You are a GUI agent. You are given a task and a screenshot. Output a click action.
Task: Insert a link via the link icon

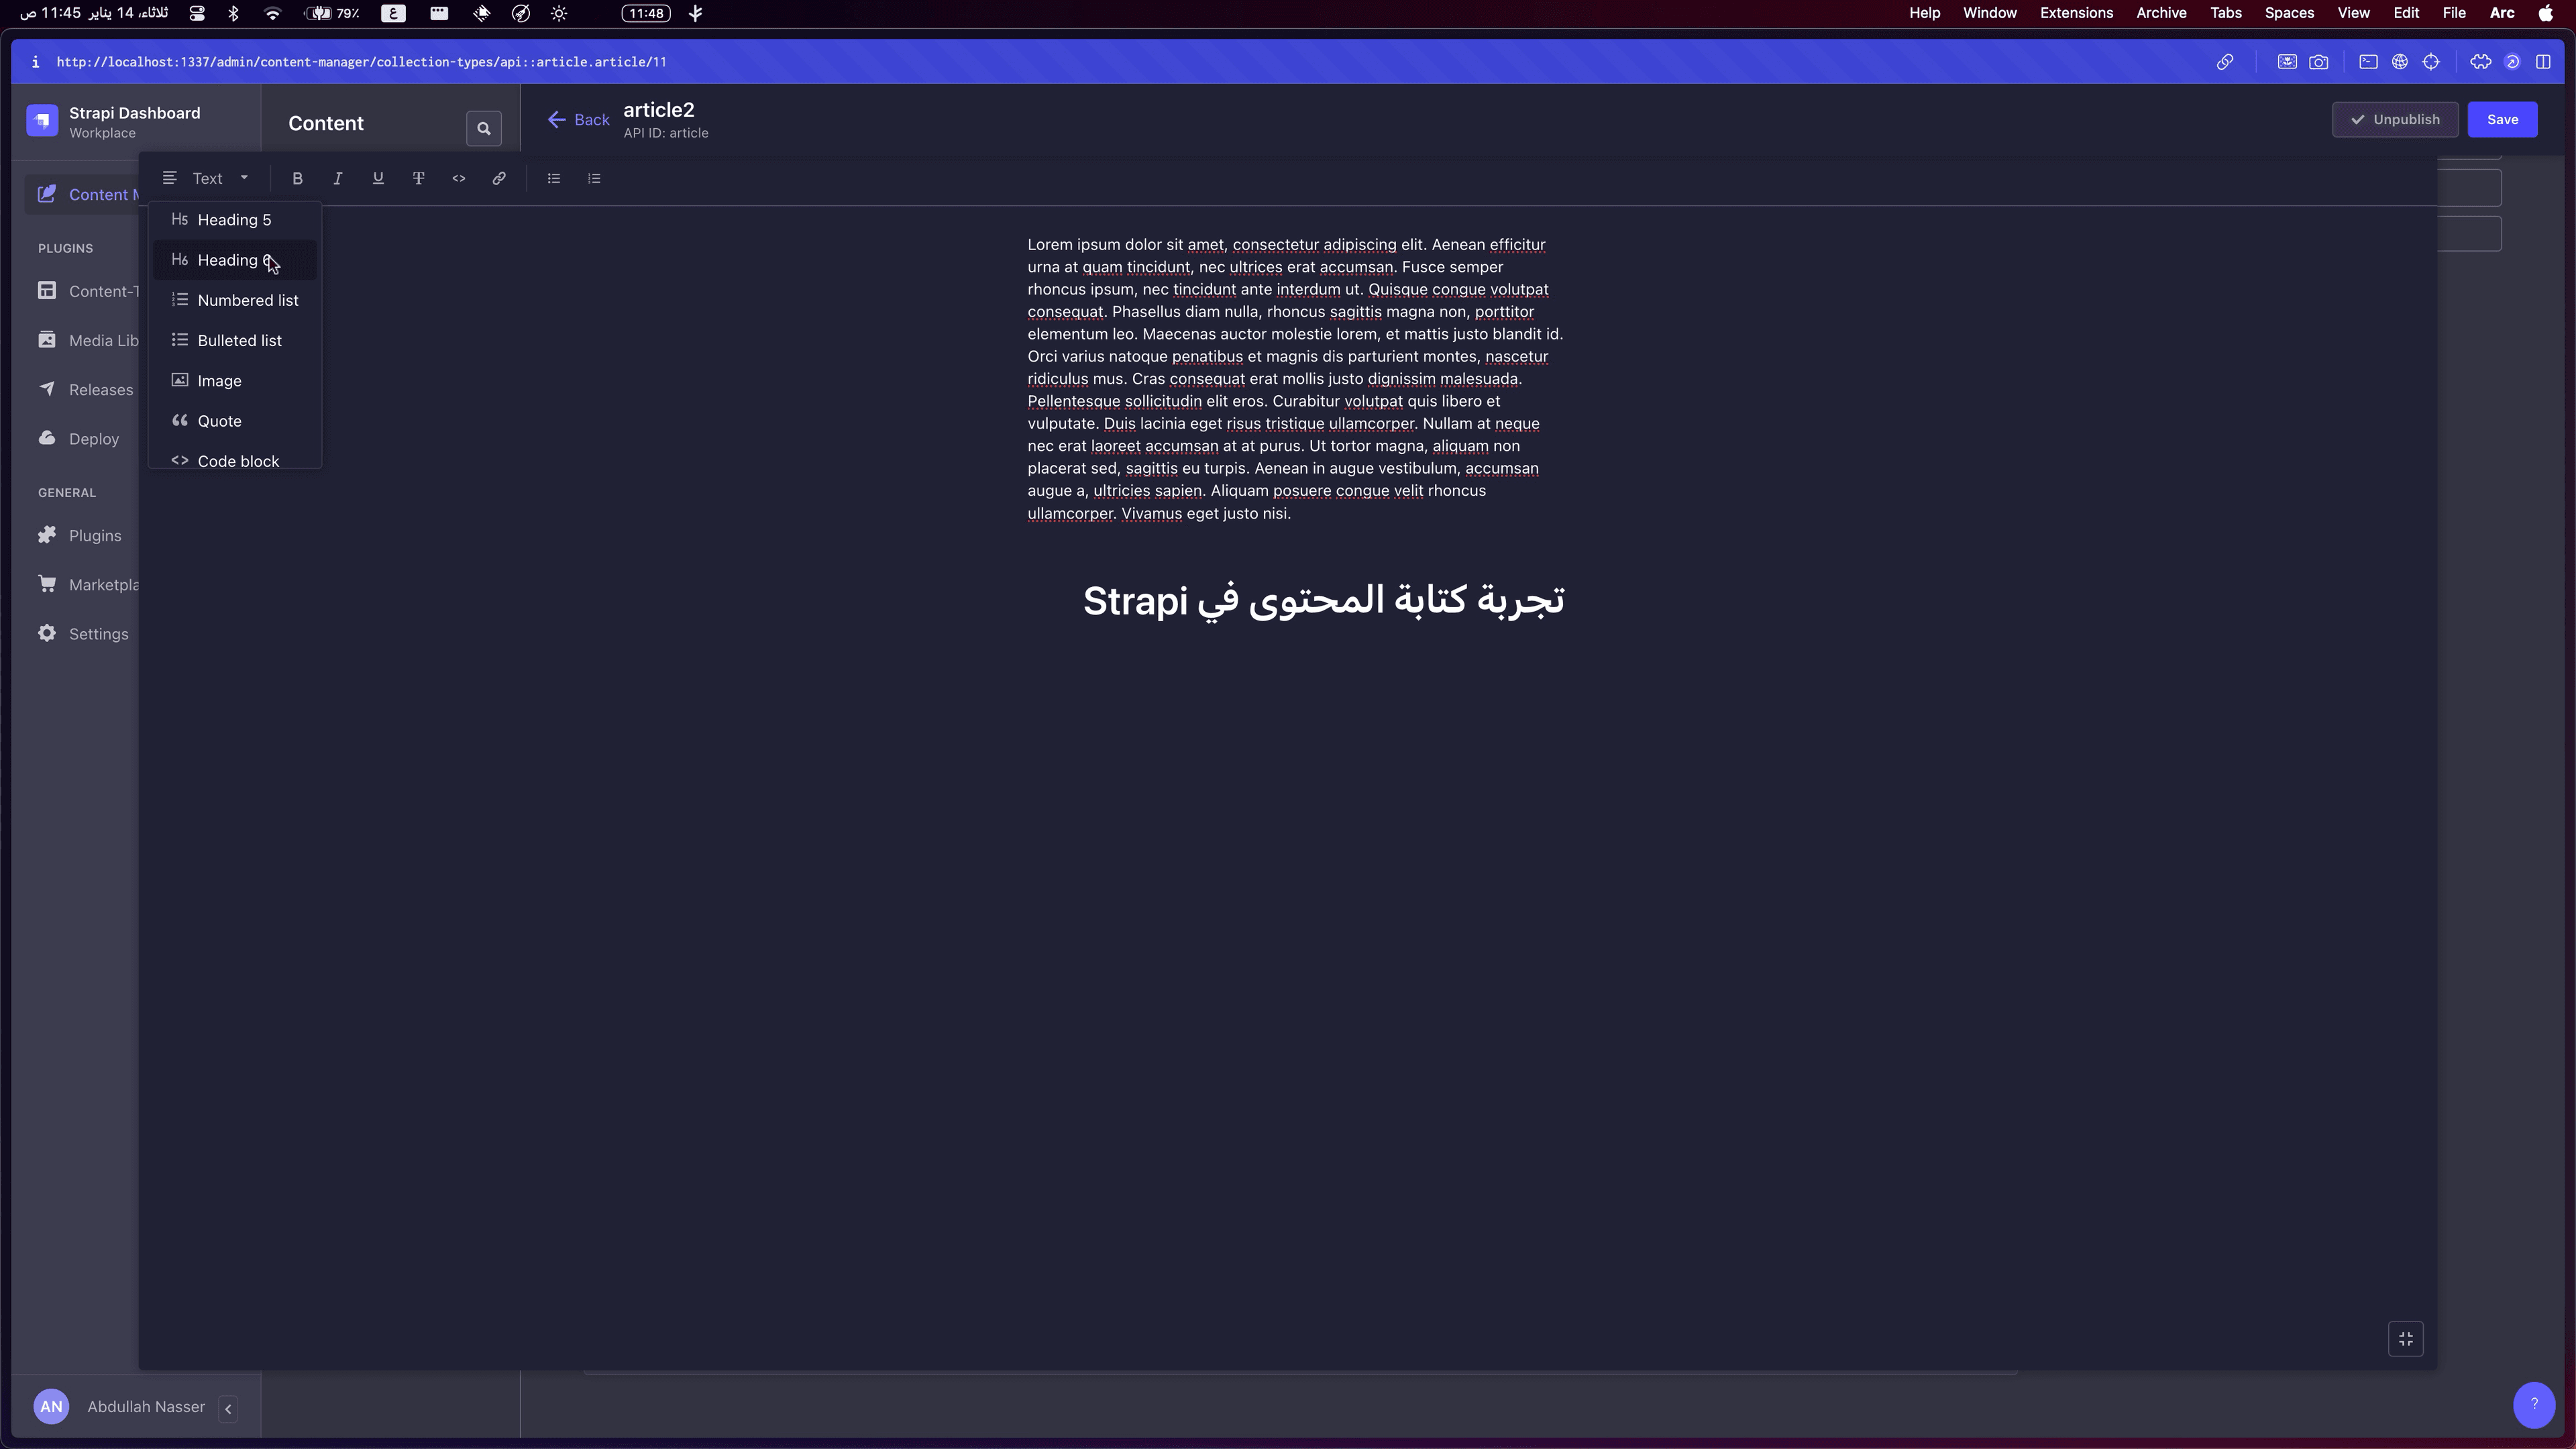[499, 179]
